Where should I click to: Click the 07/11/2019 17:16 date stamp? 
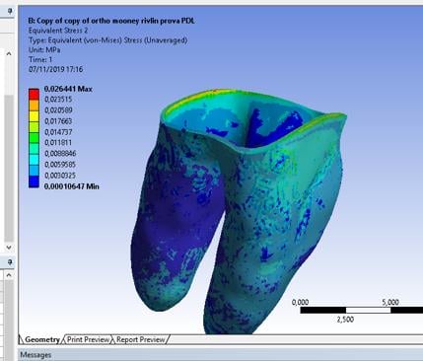[56, 69]
